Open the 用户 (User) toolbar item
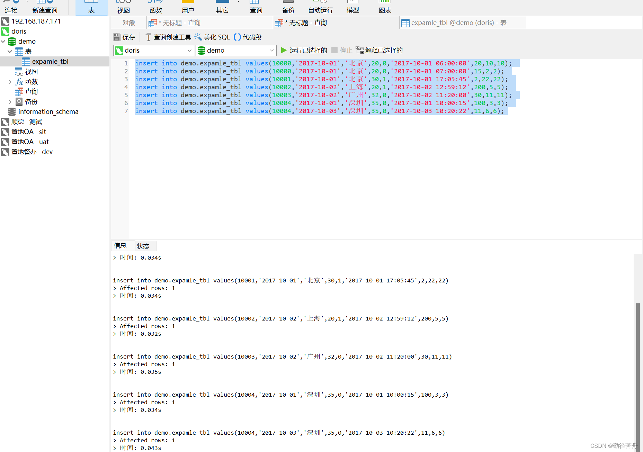The height and width of the screenshot is (452, 643). (x=188, y=8)
